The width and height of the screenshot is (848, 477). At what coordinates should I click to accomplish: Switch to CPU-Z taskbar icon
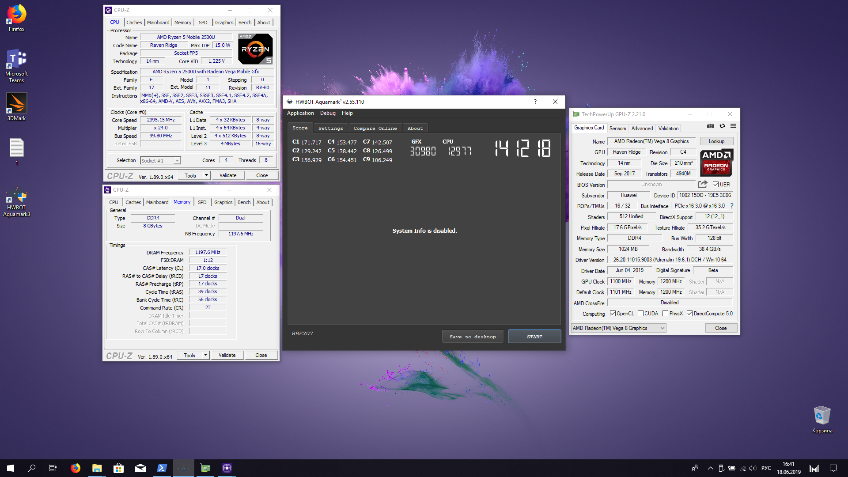tap(227, 468)
